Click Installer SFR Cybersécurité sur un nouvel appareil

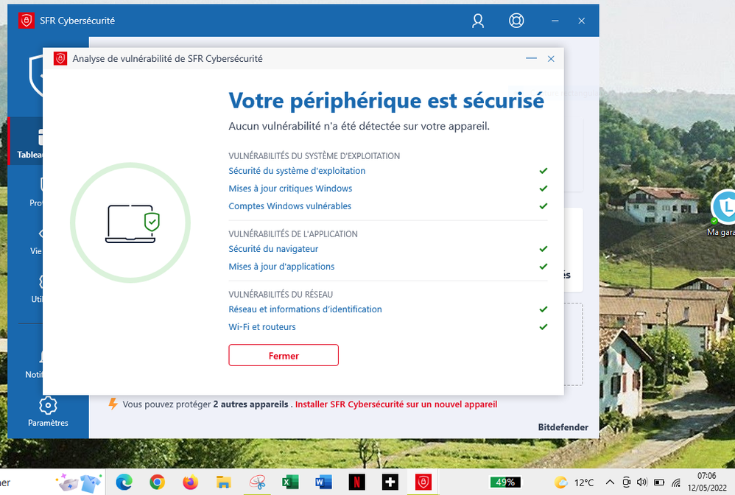coord(396,404)
